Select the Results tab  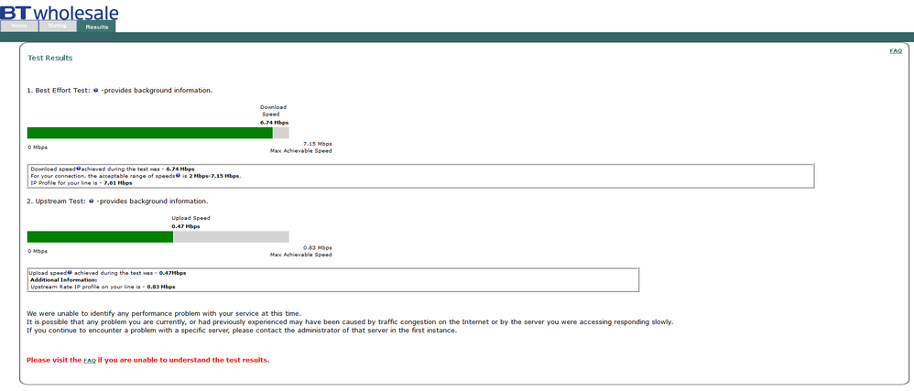pos(96,27)
